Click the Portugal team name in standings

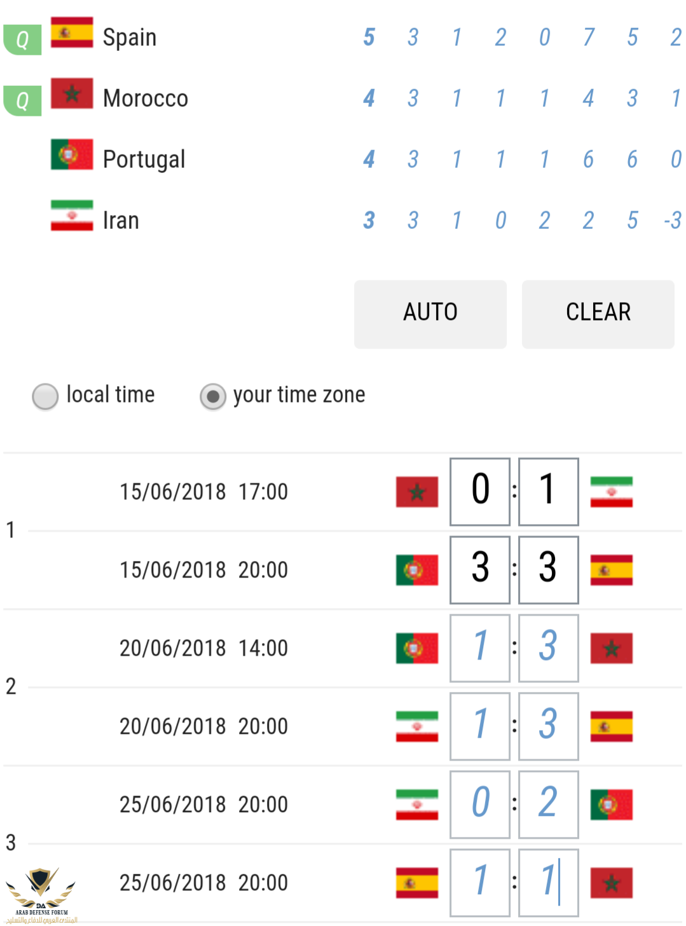[x=144, y=160]
